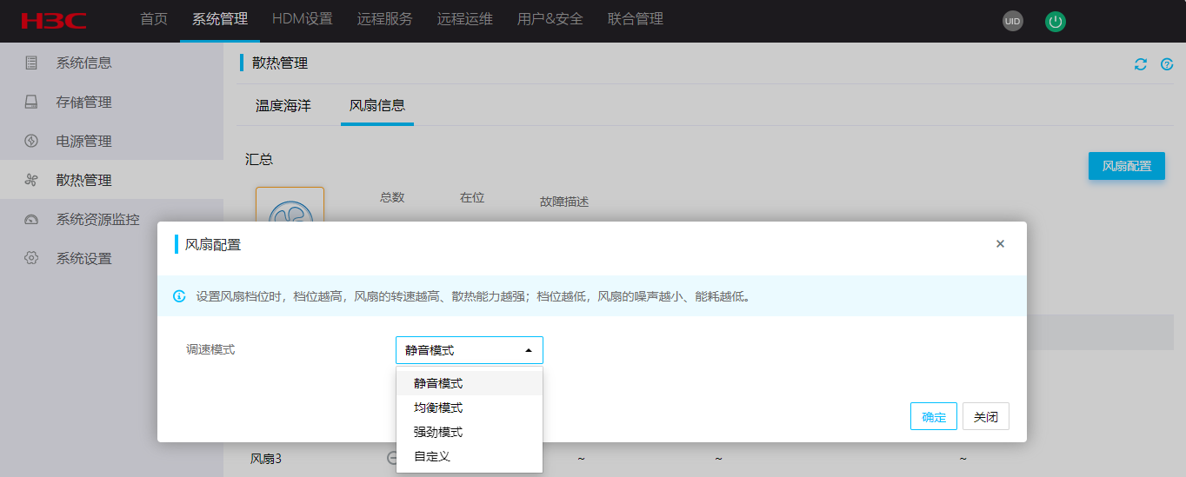This screenshot has width=1186, height=477.
Task: Open the 系统管理 top menu
Action: click(220, 19)
